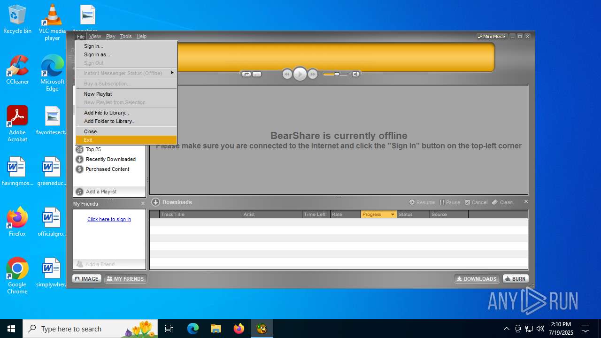601x338 pixels.
Task: Click the BURN button
Action: (x=516, y=279)
